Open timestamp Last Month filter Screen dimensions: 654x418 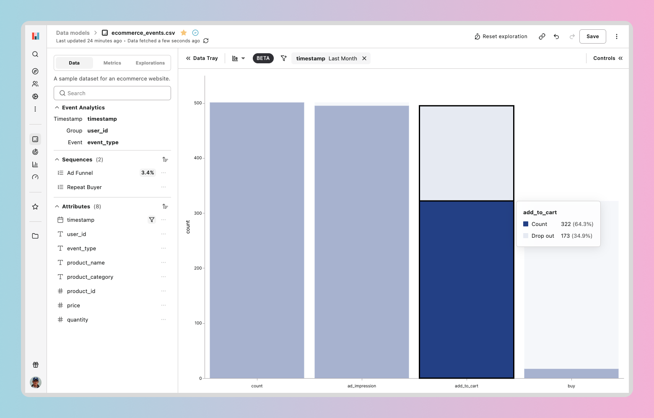tap(327, 58)
